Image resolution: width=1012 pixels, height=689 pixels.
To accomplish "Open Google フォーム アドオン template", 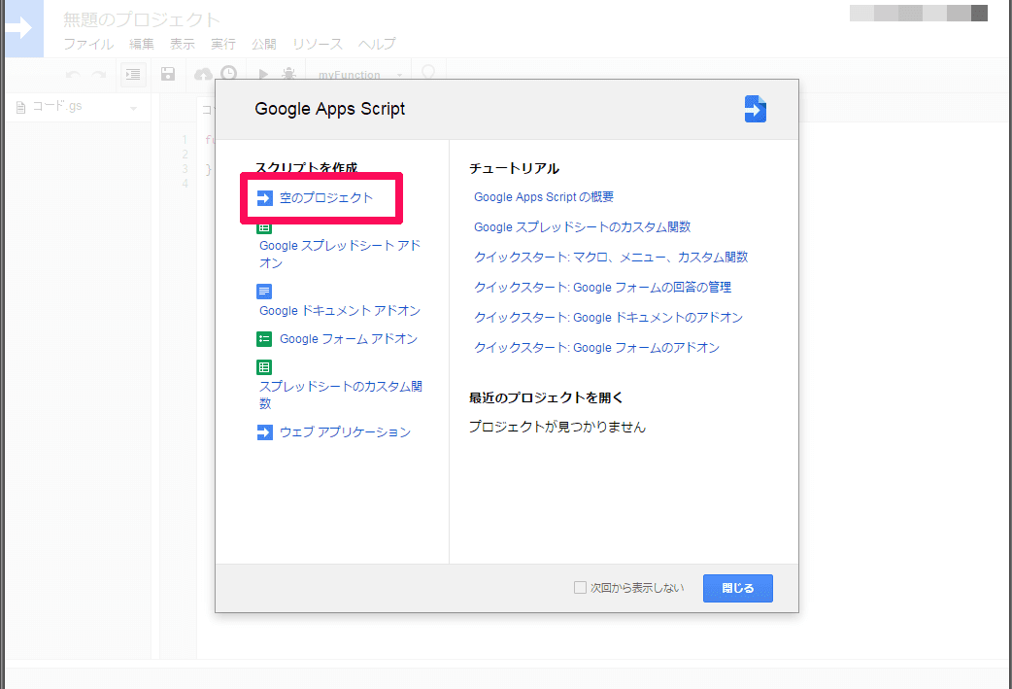I will (x=349, y=339).
